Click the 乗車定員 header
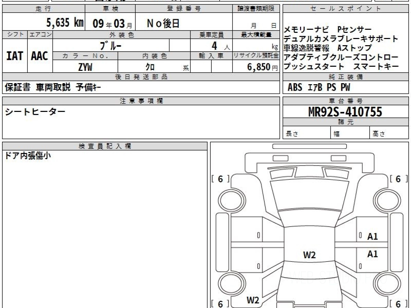This screenshot has width=411, height=308. click(x=211, y=35)
